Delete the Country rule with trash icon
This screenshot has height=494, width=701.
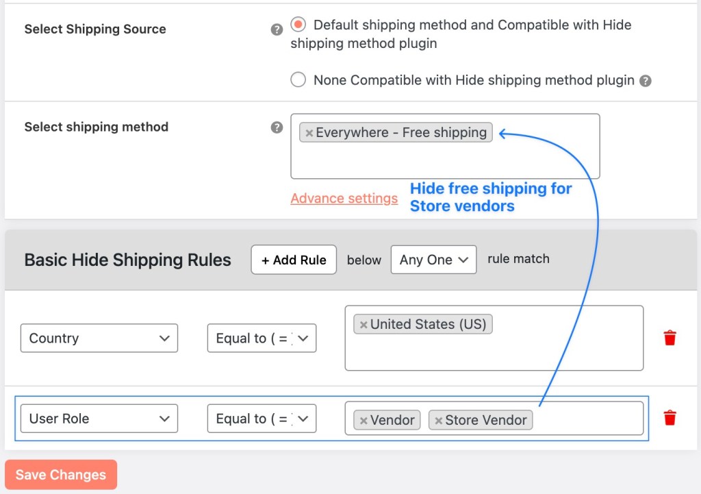point(670,338)
